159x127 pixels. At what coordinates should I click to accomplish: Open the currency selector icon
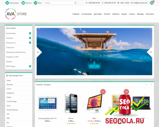coord(23,3)
